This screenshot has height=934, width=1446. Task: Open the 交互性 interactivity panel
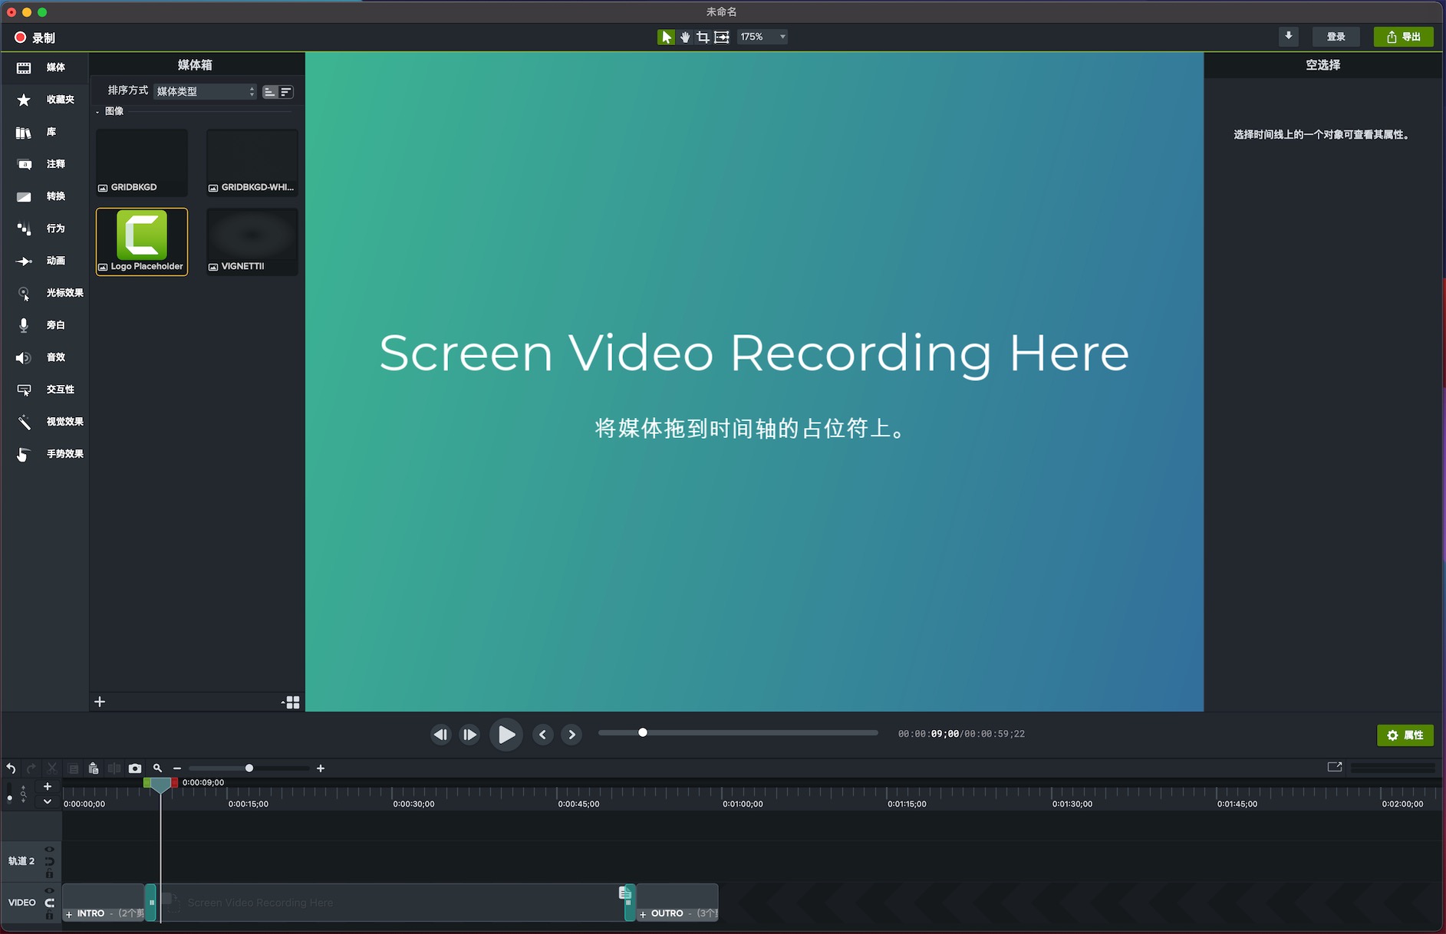tap(44, 390)
